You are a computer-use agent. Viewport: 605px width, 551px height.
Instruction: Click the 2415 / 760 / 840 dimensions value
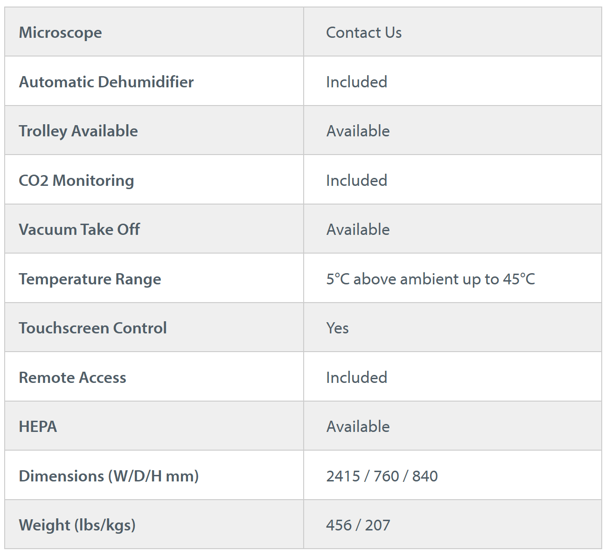coord(382,476)
